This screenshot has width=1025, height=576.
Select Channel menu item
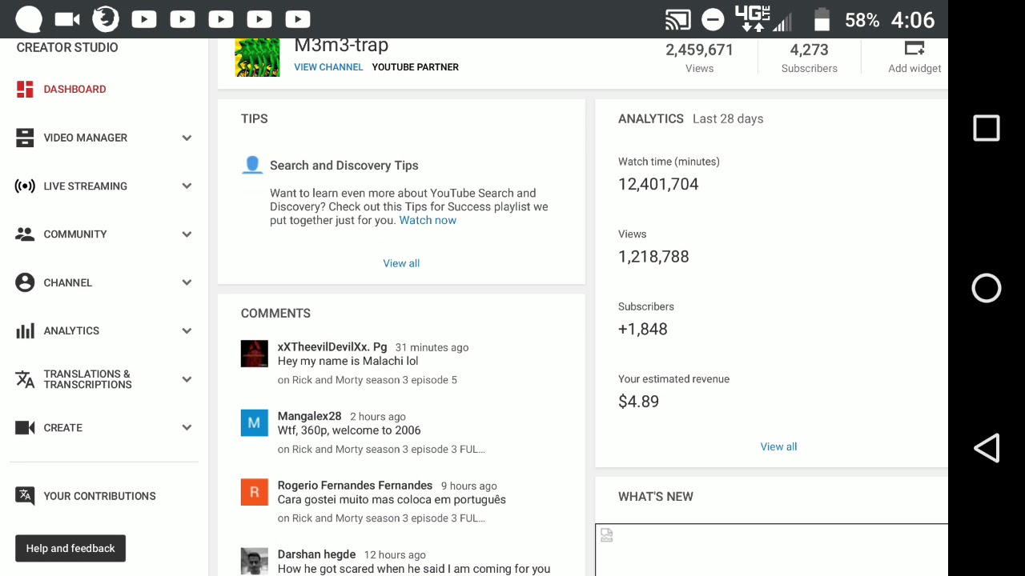[x=68, y=282]
